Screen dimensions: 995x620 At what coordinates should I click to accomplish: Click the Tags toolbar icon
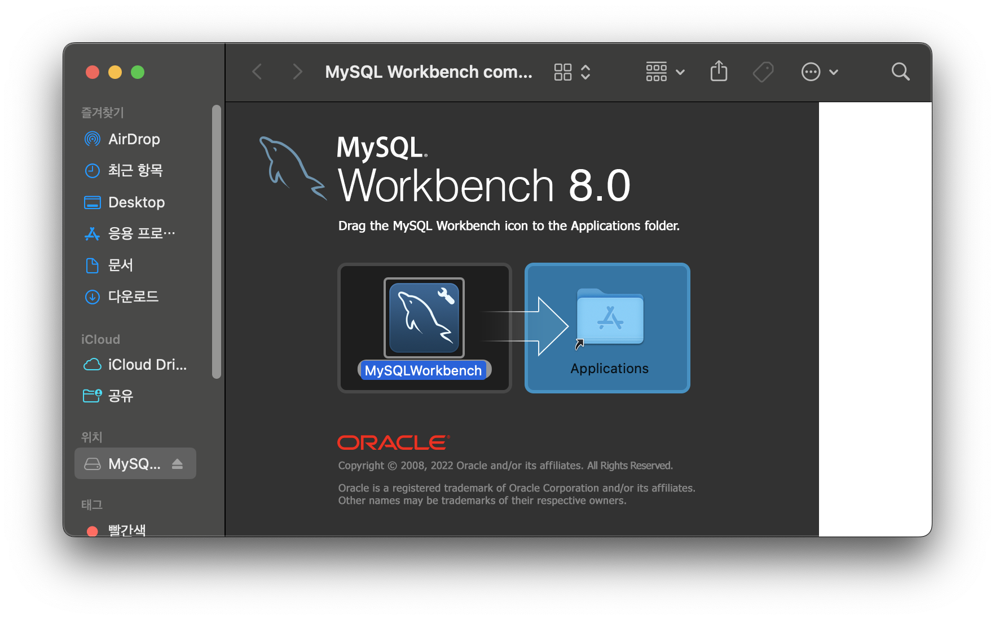[763, 72]
